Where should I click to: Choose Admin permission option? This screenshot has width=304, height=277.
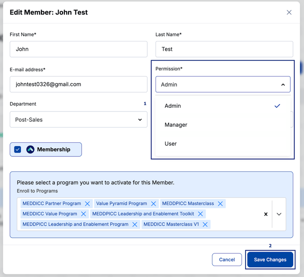[x=173, y=106]
